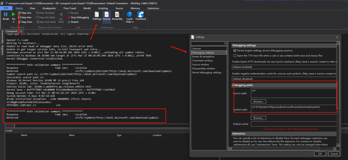Click the Settings vertical scrollbar down arrow
Viewport: 348px width, 160px height.
point(338,145)
